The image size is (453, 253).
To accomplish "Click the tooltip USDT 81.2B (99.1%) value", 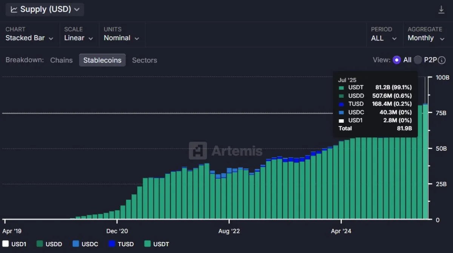I will pyautogui.click(x=393, y=88).
